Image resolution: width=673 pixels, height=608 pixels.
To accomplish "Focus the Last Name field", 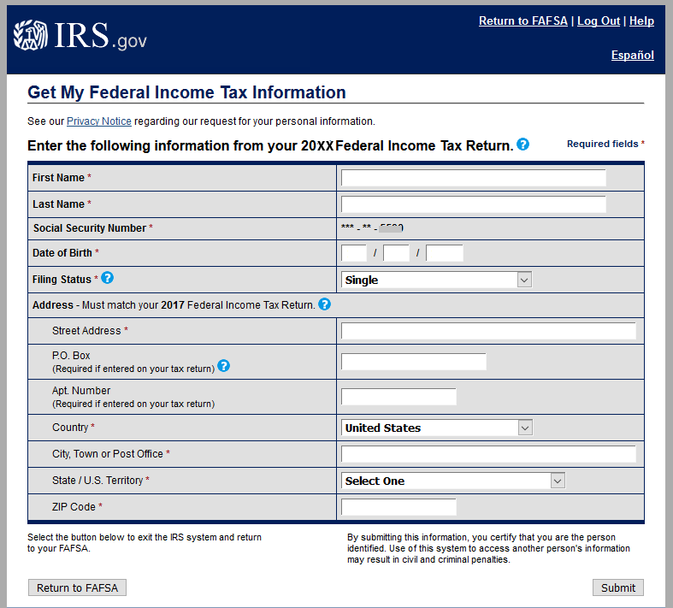I will pyautogui.click(x=474, y=204).
